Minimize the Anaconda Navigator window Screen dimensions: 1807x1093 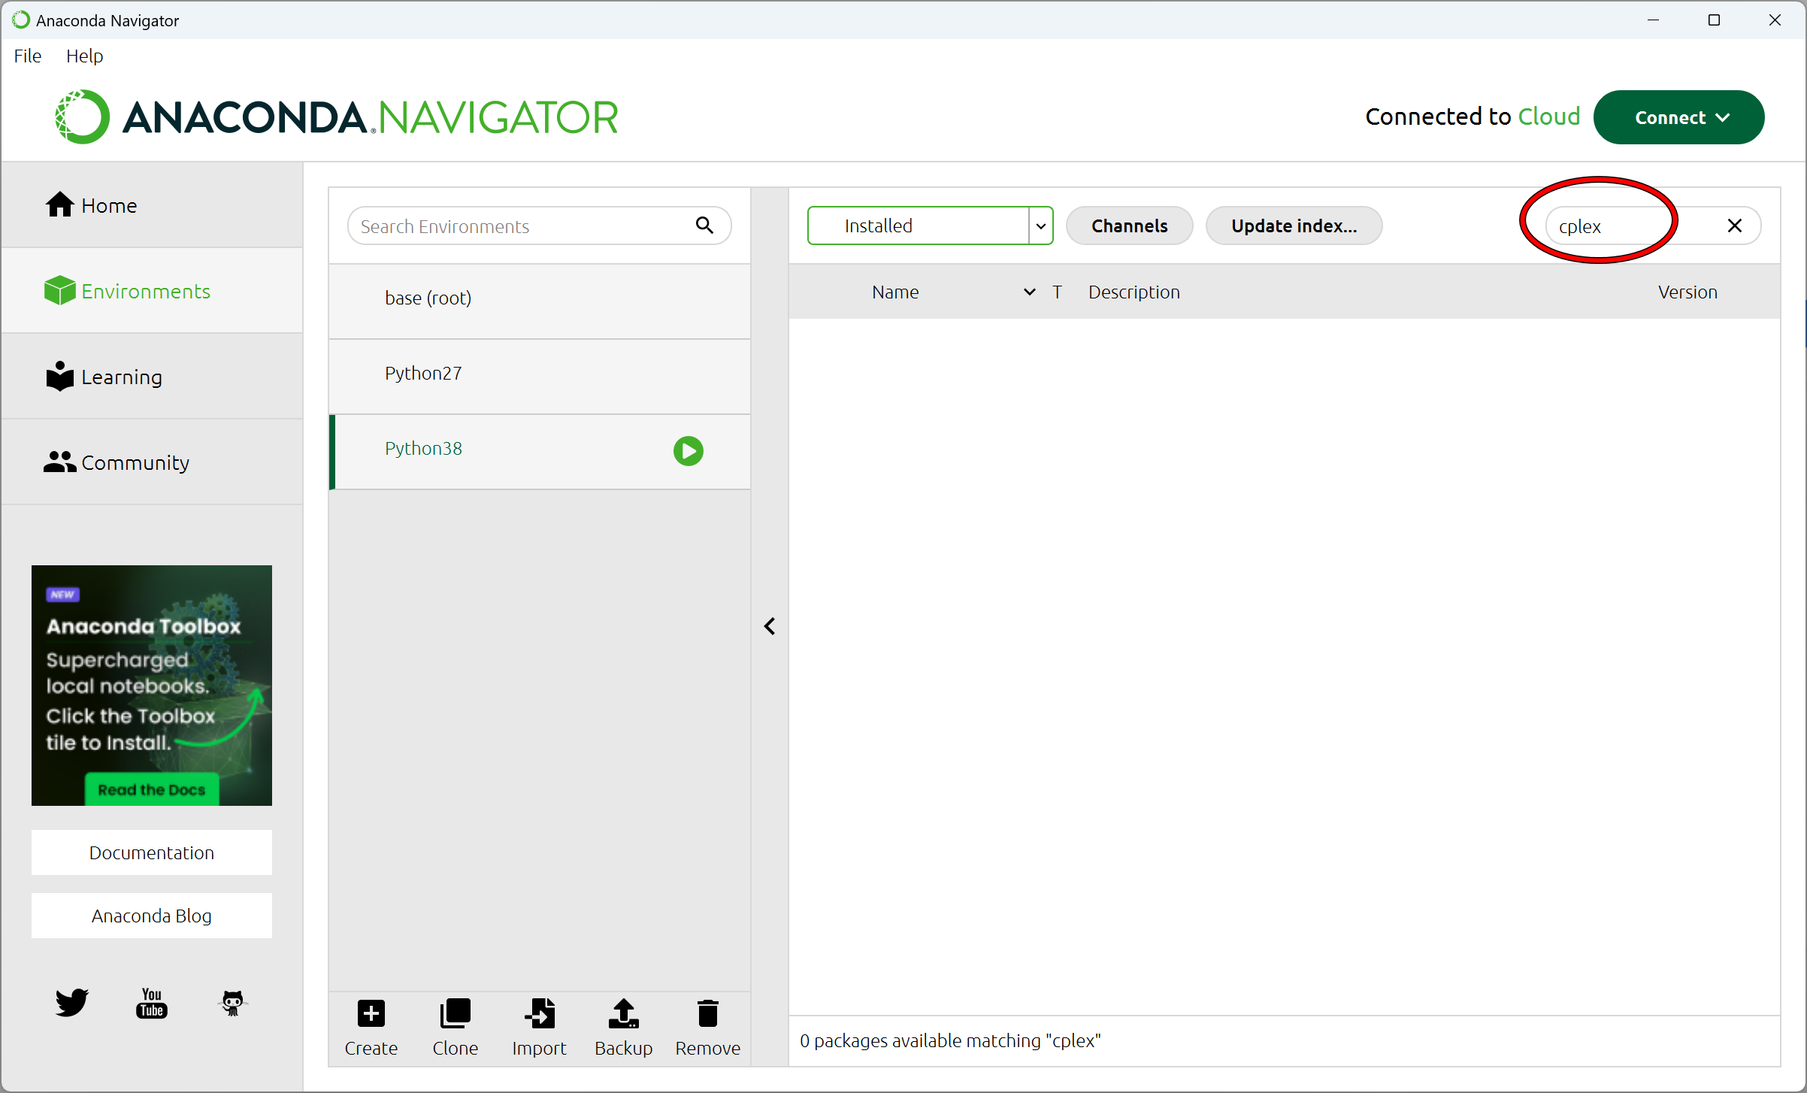tap(1653, 20)
